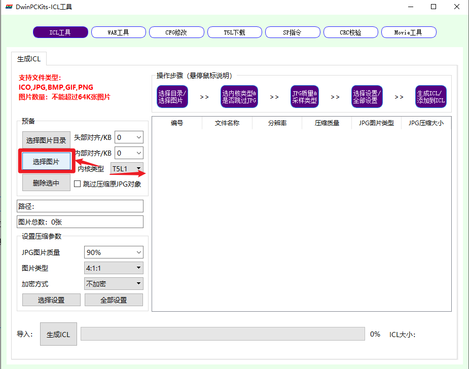The width and height of the screenshot is (469, 369).
Task: Click the large 生成ICL button
Action: [x=58, y=334]
